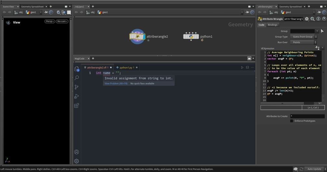The width and height of the screenshot is (327, 172).
Task: Select the attribwrangle2 node
Action: click(137, 36)
